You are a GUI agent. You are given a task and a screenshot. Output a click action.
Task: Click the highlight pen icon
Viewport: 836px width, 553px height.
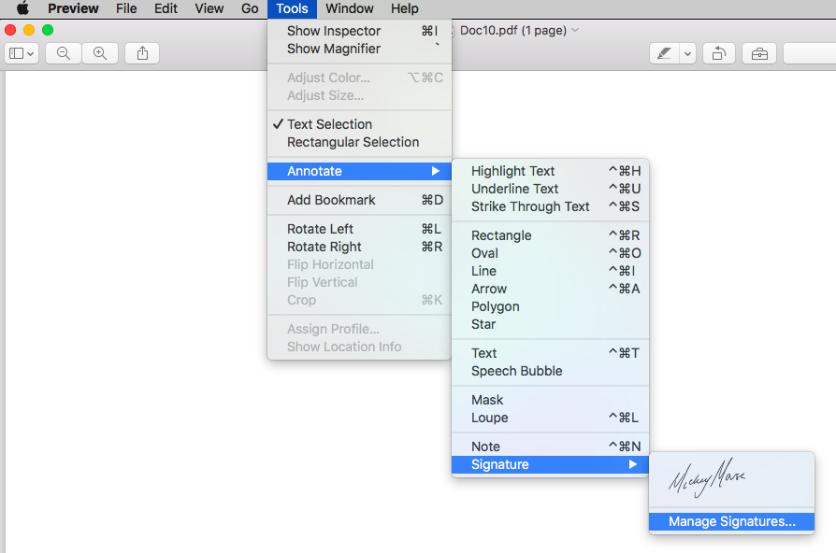click(664, 53)
